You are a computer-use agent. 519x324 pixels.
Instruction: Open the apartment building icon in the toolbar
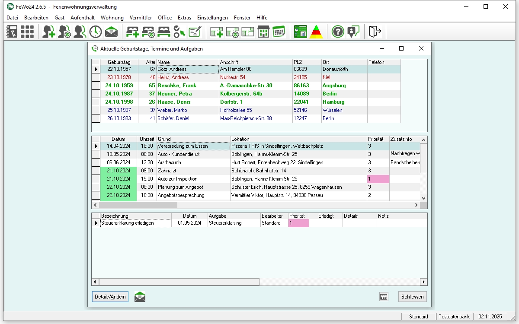[263, 32]
